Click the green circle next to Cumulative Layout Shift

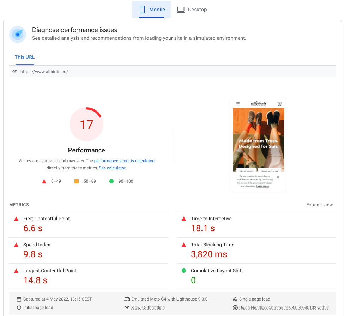tap(183, 271)
